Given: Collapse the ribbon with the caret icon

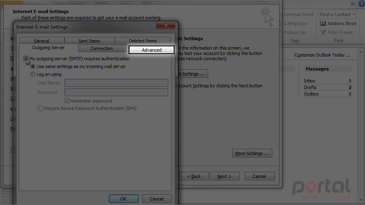Looking at the screenshot, I should [x=353, y=4].
